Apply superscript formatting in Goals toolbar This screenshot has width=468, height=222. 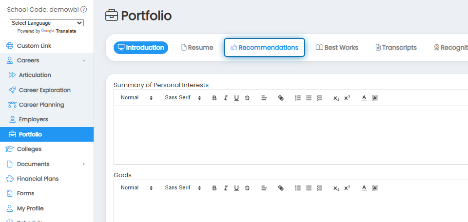point(347,188)
